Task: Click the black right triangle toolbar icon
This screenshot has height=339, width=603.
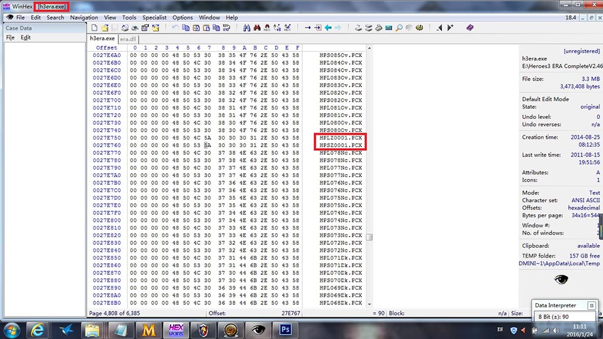Action: coord(450,28)
